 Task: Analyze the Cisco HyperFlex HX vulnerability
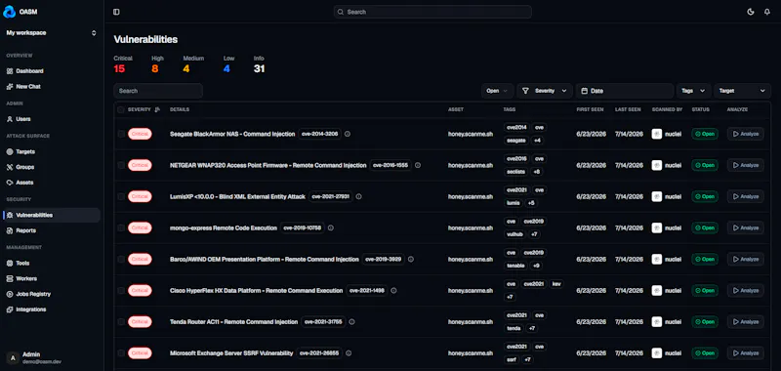(745, 291)
